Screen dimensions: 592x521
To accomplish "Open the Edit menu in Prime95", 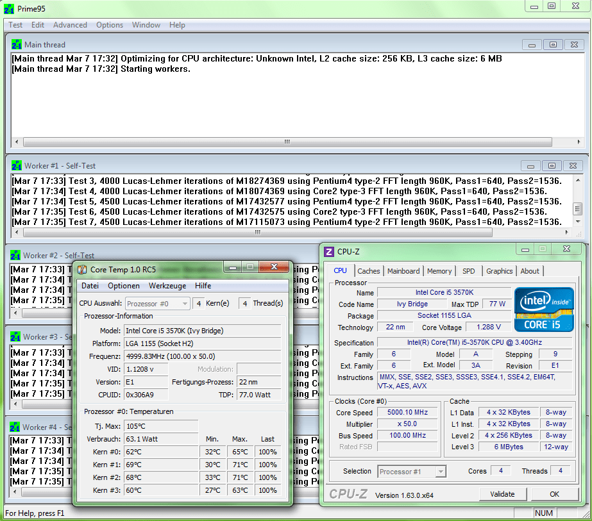I will coord(38,25).
